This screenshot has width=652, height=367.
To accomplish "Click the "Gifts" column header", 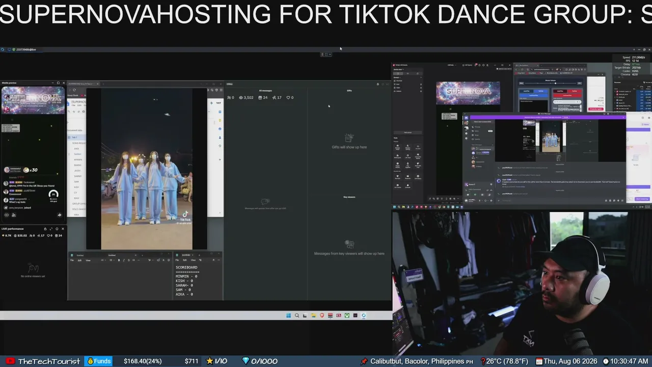I will (x=349, y=91).
